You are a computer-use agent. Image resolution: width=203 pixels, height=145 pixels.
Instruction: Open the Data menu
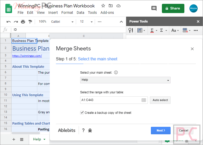point(80,13)
